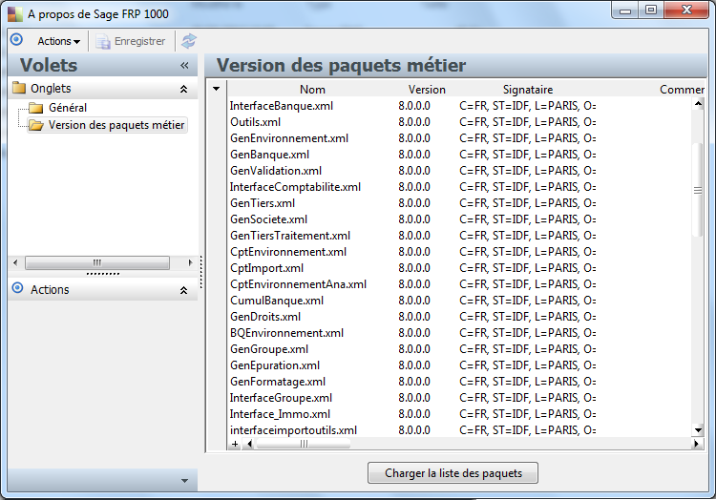Click the Commentaire column header
Screen dimensions: 716x500
point(682,90)
